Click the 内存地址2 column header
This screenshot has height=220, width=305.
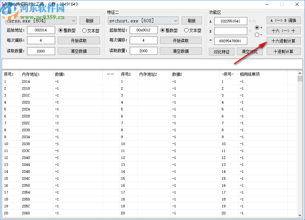(x=154, y=74)
